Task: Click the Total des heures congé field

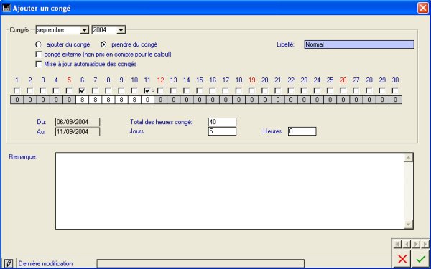Action: [x=222, y=122]
